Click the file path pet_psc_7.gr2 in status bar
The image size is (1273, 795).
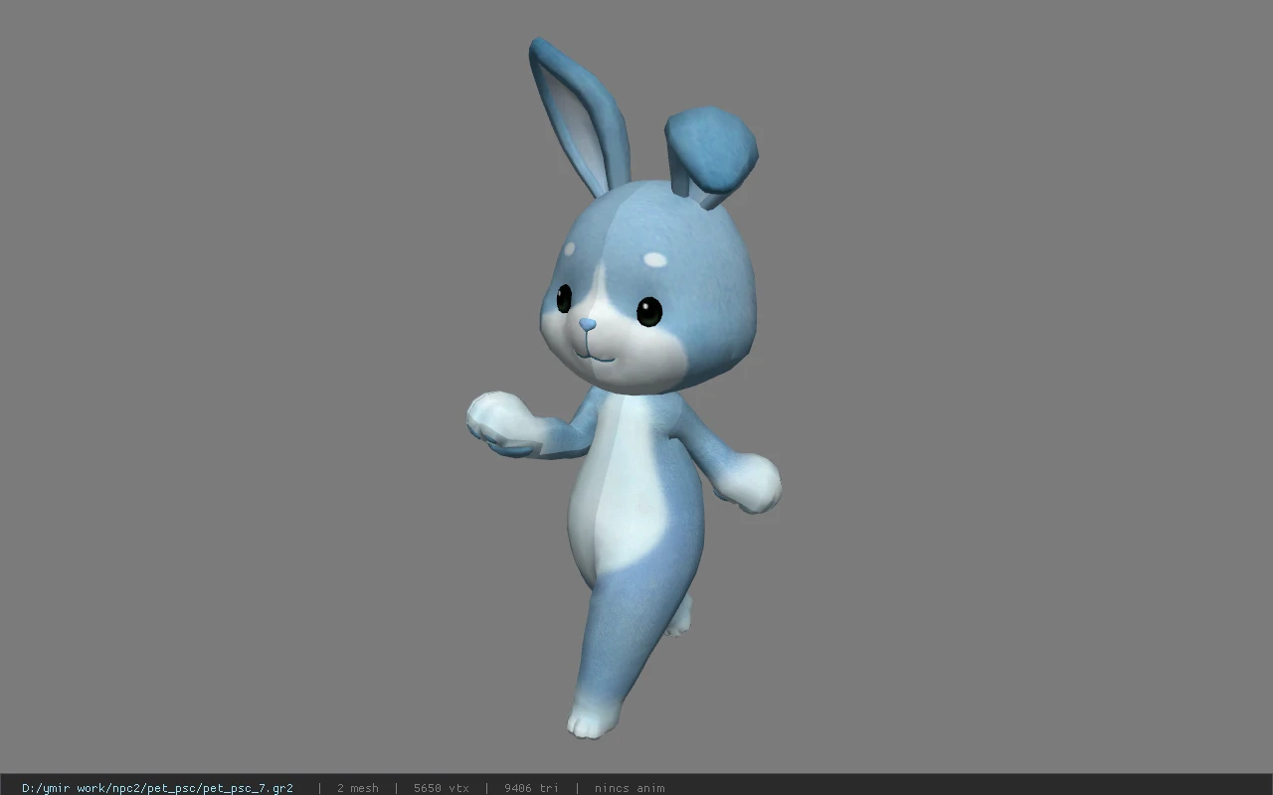point(157,788)
